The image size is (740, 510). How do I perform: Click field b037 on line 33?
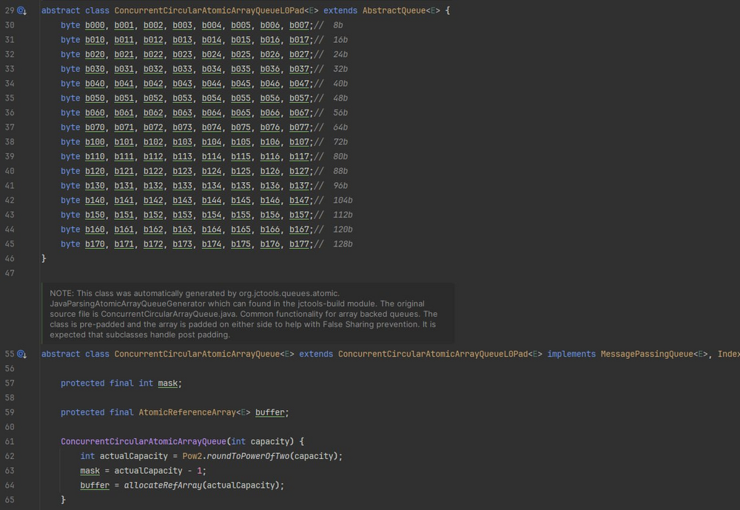coord(299,69)
